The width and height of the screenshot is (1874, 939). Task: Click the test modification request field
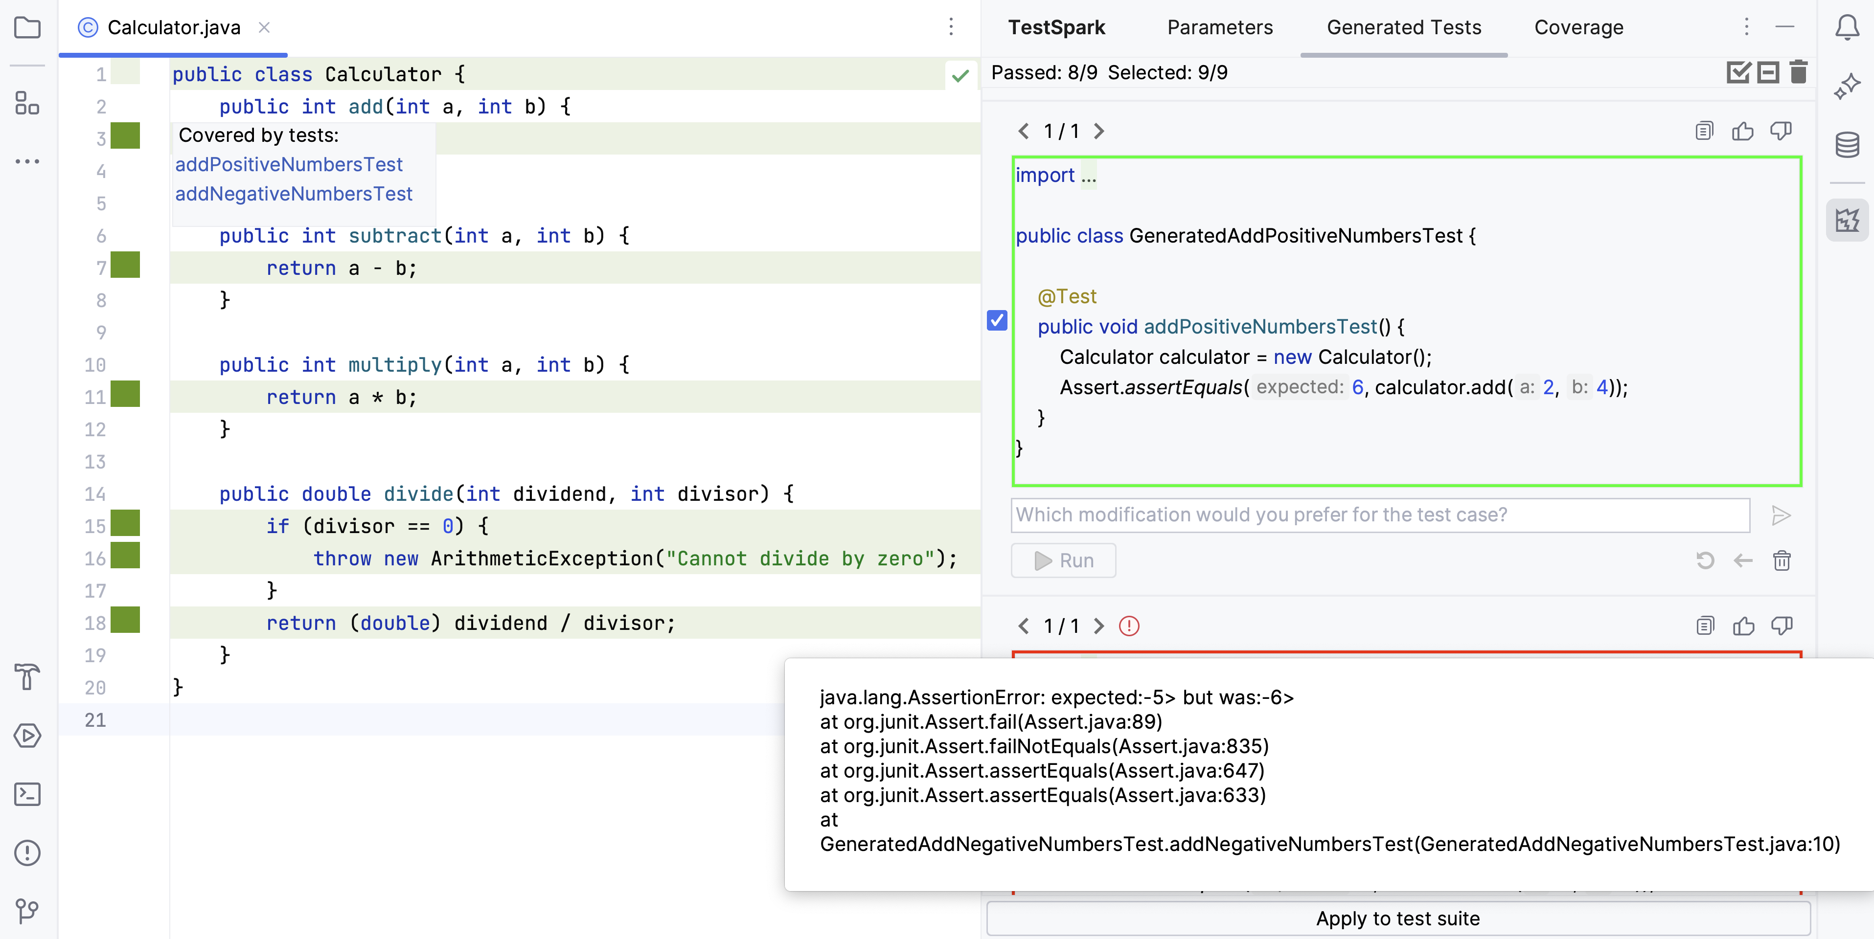pos(1379,515)
